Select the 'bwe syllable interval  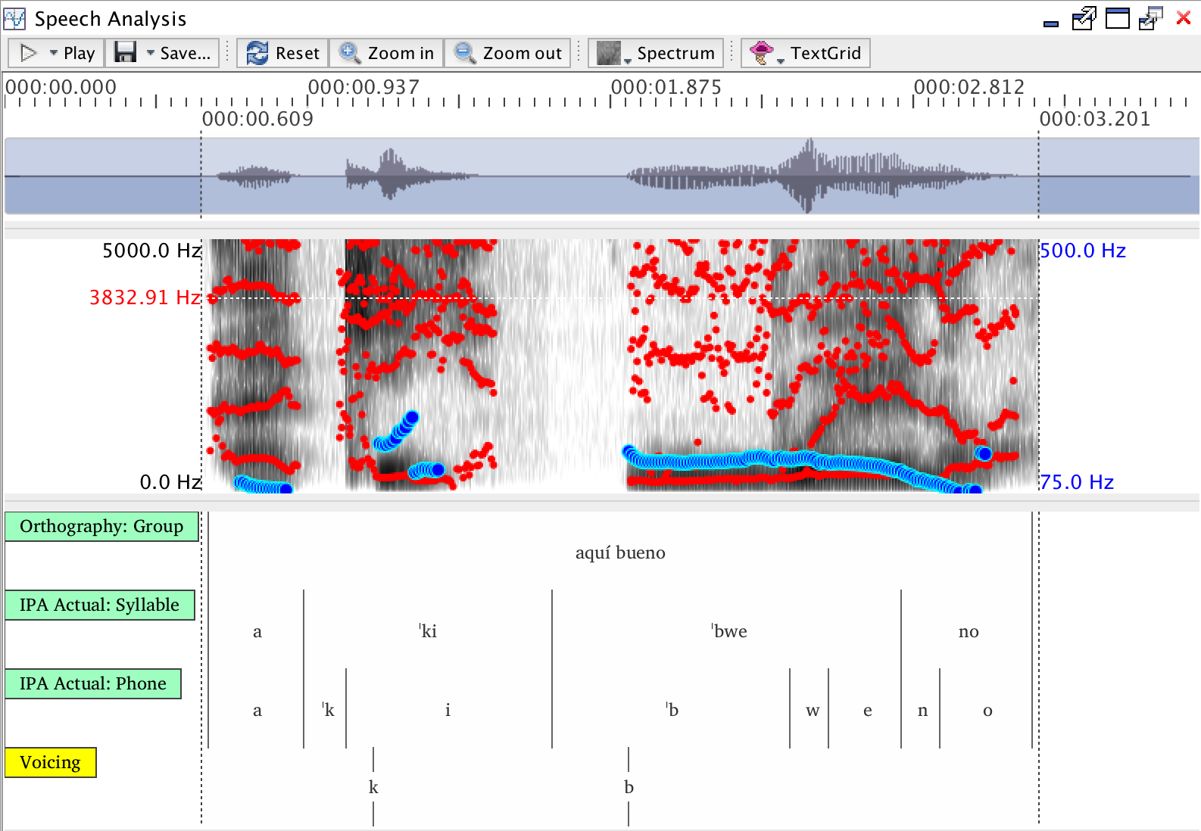tap(729, 631)
